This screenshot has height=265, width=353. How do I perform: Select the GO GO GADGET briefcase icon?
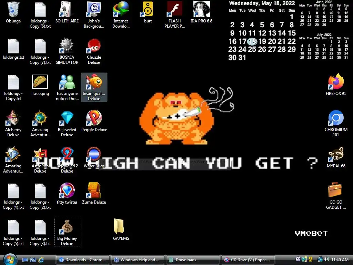336,196
